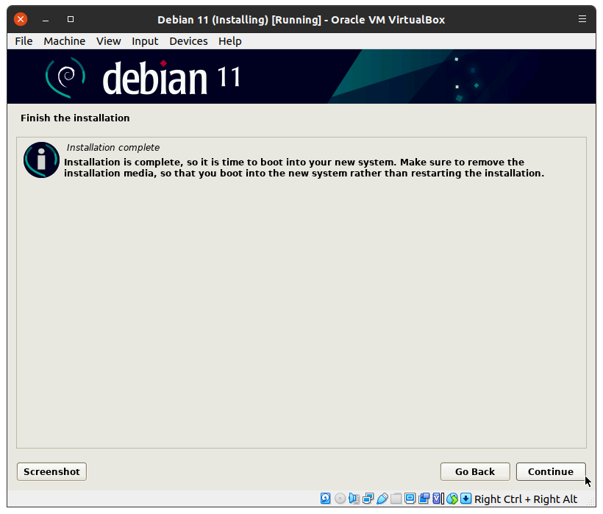
Task: Click the Go Back button
Action: (474, 471)
